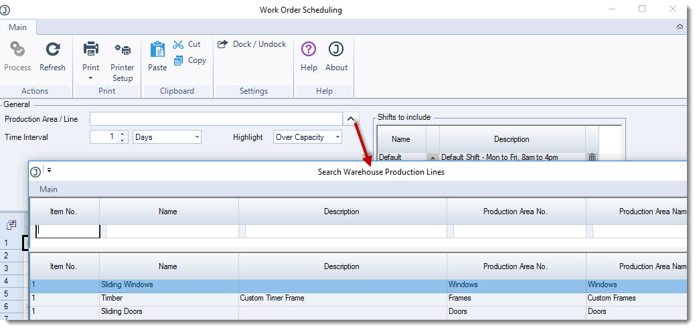Click the Description filter field
The image size is (697, 330).
[346, 231]
